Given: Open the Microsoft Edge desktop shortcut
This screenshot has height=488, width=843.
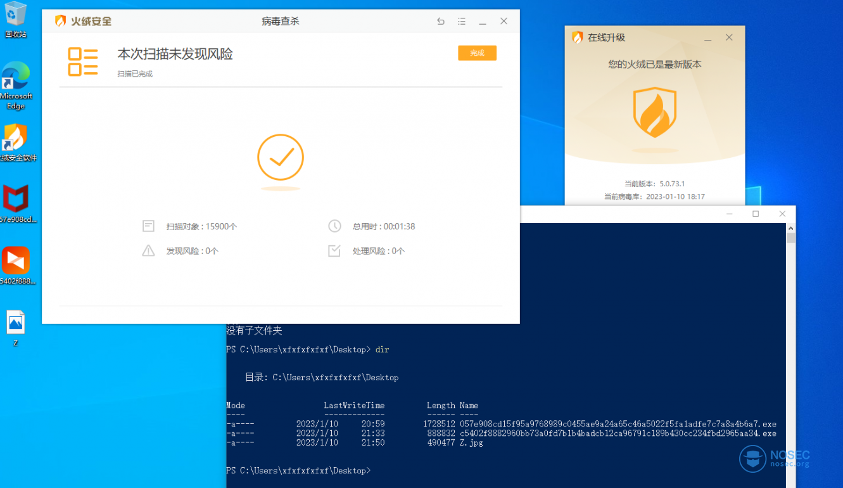Looking at the screenshot, I should 16,86.
